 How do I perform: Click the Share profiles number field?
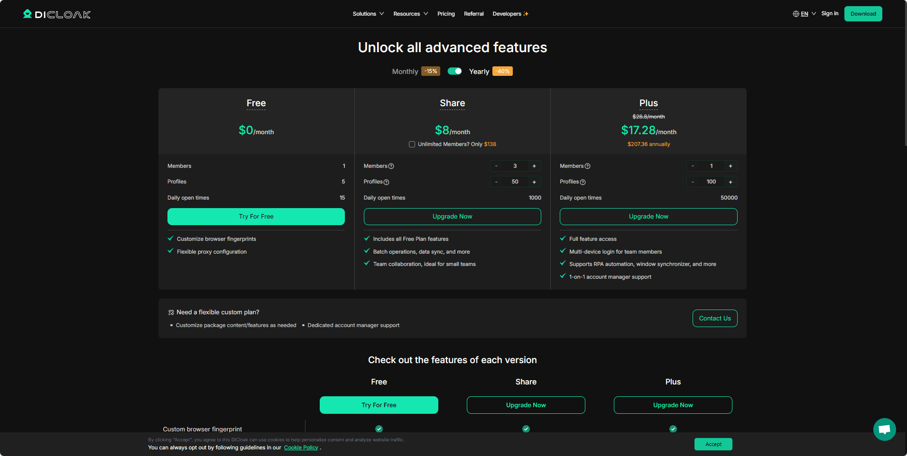[515, 182]
